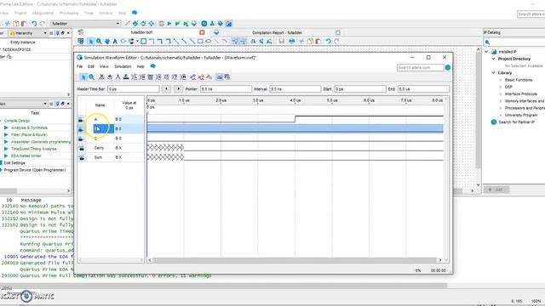Click the End time input field
Image resolution: width=545 pixels, height=306 pixels.
tap(423, 89)
